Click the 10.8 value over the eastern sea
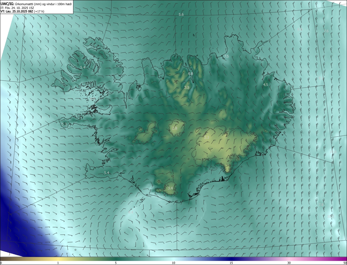Viewport: 347px width, 265px height. [x=333, y=152]
